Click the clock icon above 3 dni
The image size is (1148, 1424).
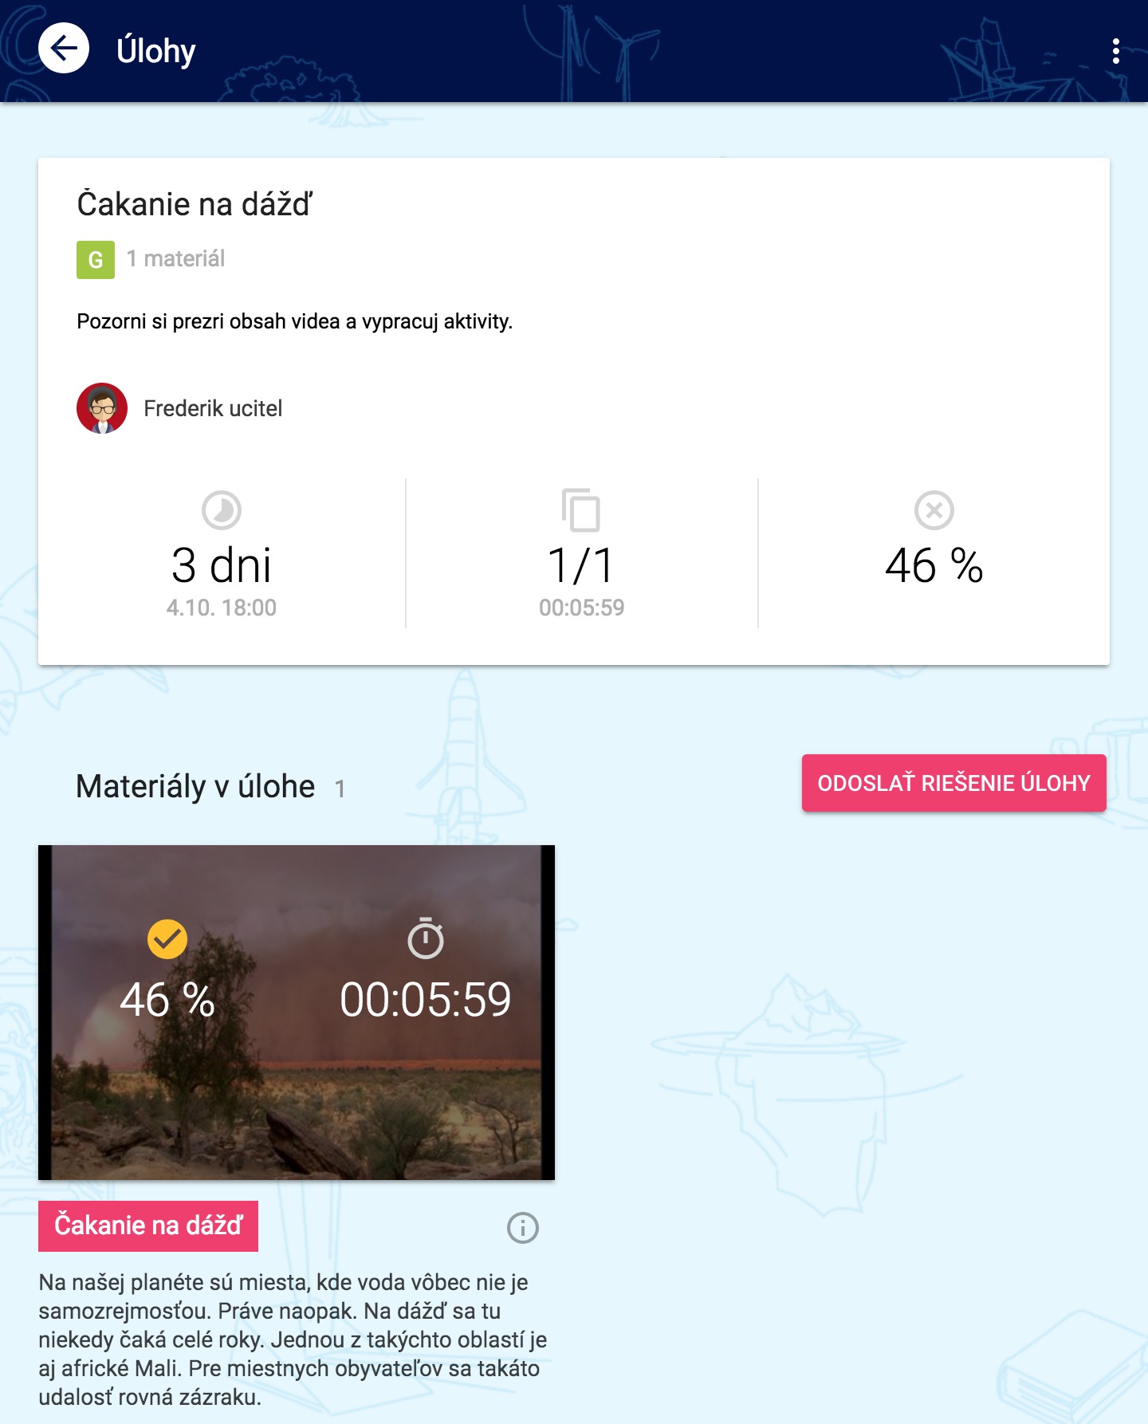[222, 510]
